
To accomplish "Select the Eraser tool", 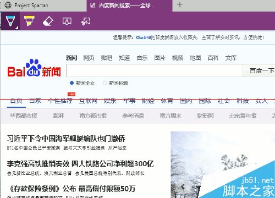I will coord(48,21).
